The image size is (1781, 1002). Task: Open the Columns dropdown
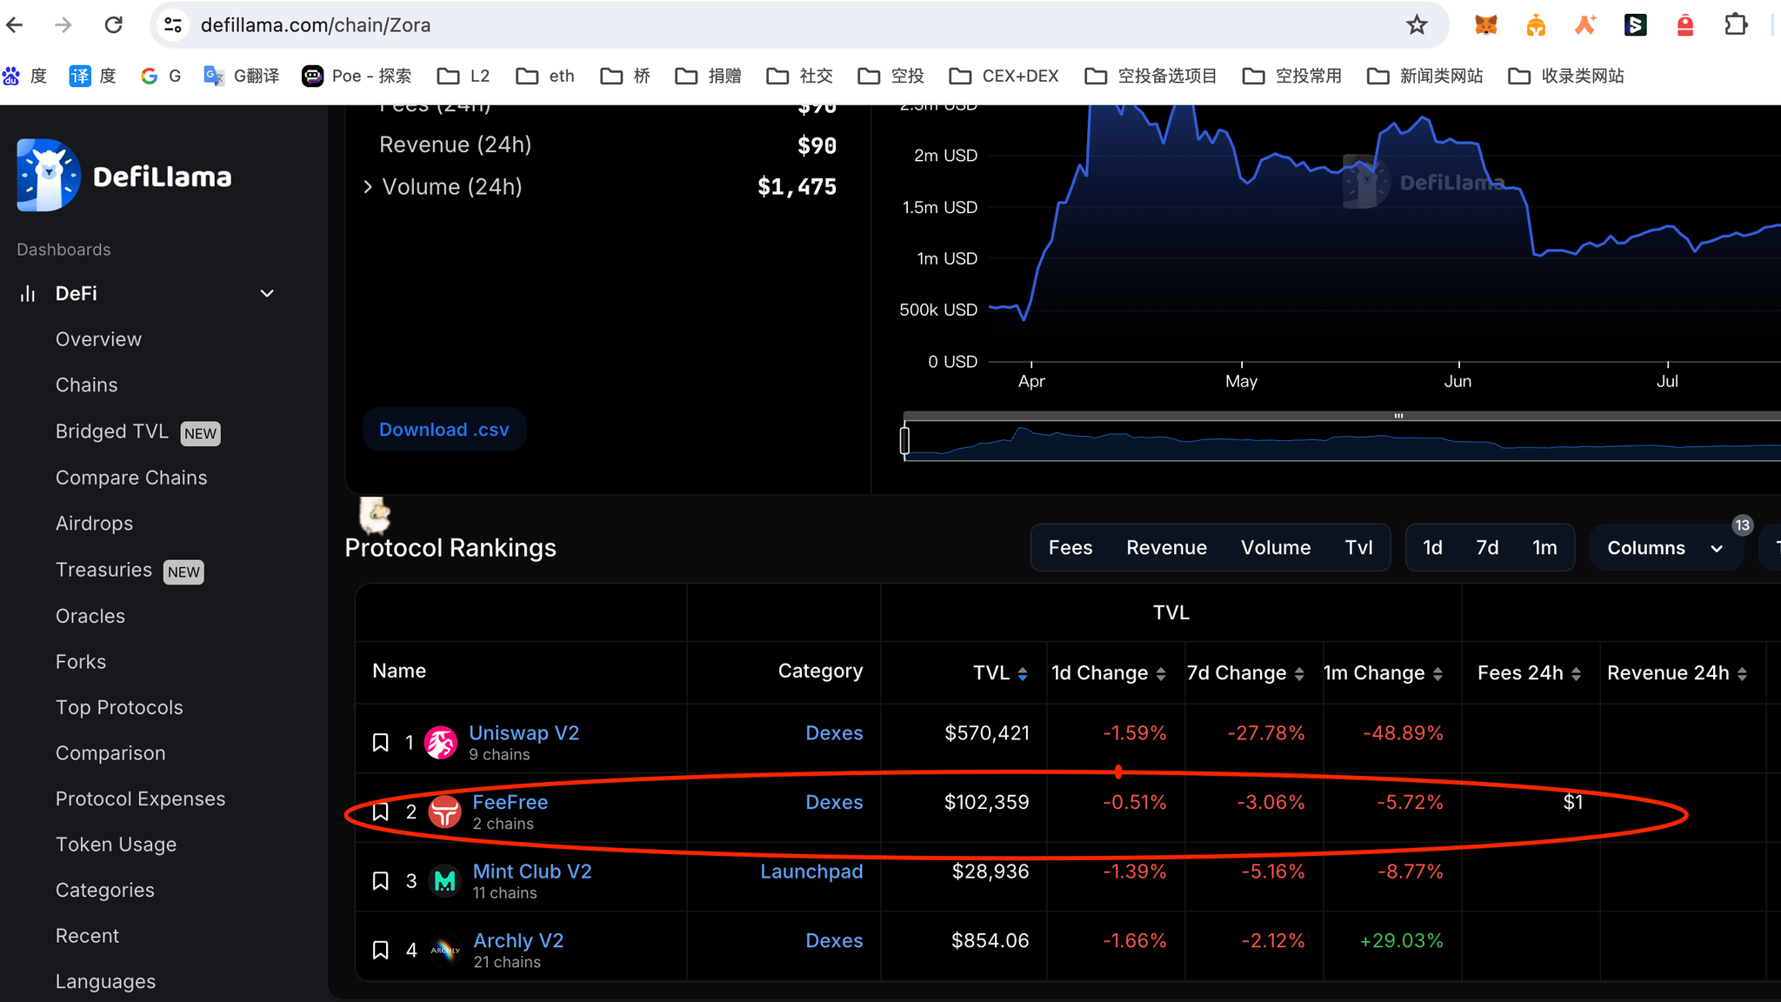1664,548
